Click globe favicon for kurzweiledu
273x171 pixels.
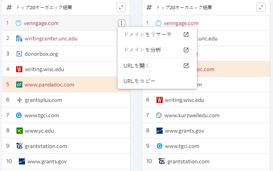(159, 115)
